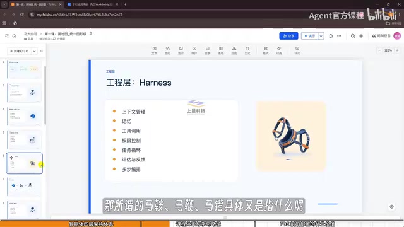The image size is (404, 227).
Task: Insert a chart (图表)
Action: (x=208, y=50)
